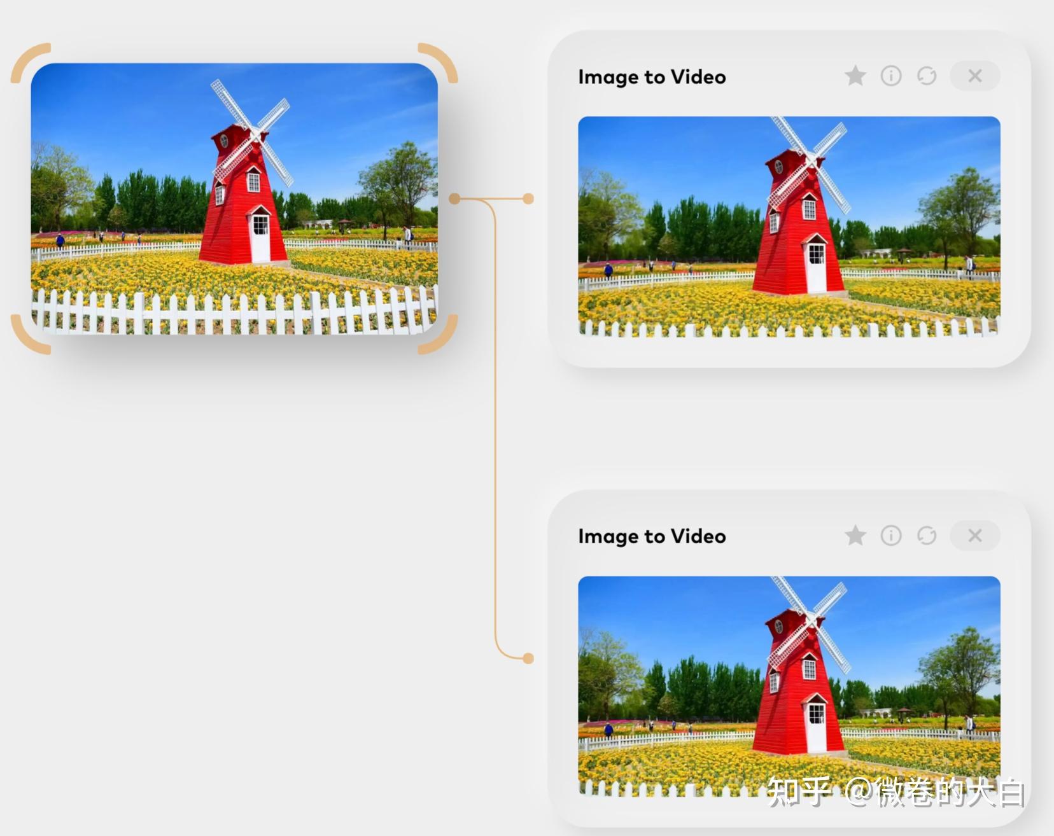Select the bottom card's Image to Video title

point(652,537)
